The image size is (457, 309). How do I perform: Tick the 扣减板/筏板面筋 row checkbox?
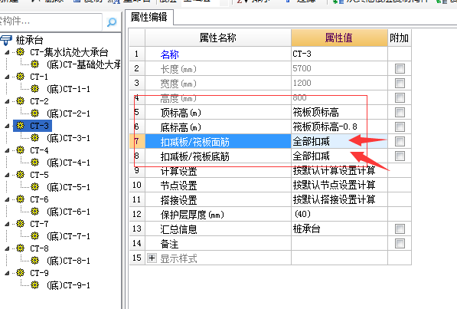coord(400,142)
